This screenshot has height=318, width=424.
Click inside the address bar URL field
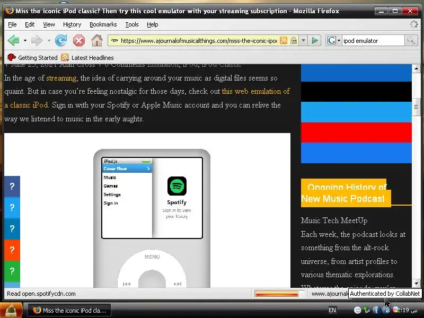point(199,41)
